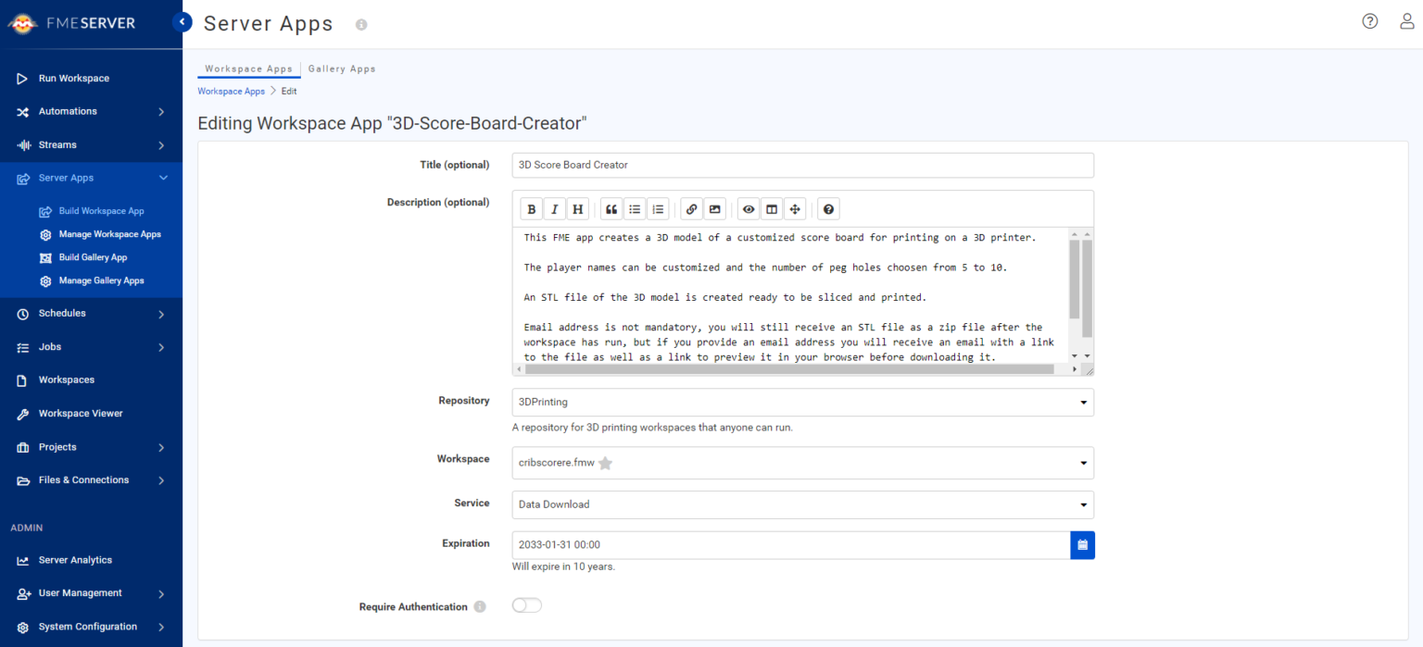
Task: Click the Title input field
Action: click(802, 165)
